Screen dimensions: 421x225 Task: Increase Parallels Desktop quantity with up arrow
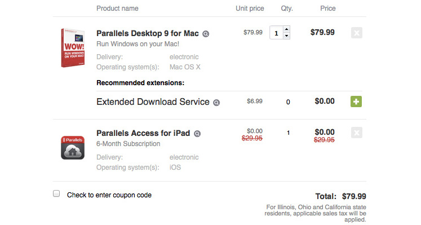286,29
